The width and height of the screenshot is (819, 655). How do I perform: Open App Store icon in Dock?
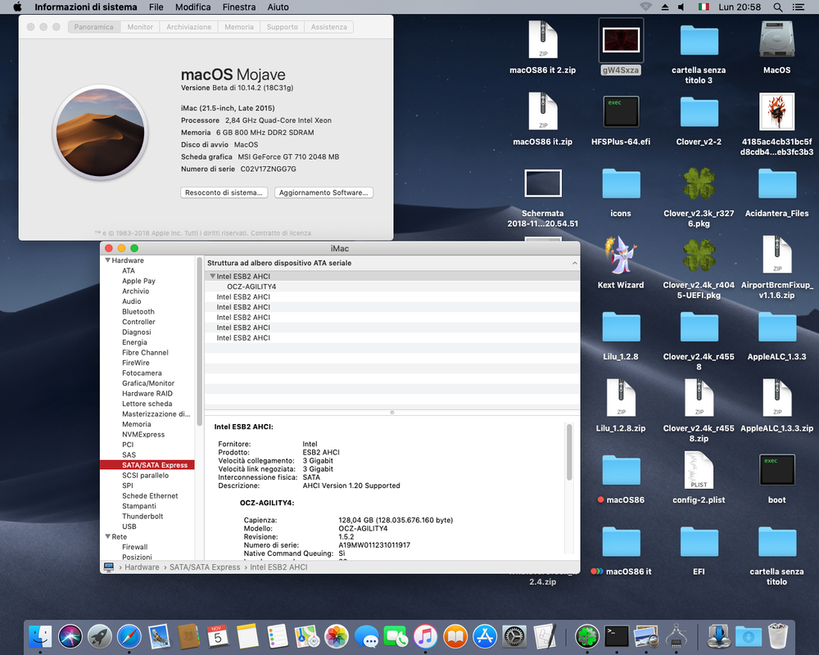click(x=485, y=636)
